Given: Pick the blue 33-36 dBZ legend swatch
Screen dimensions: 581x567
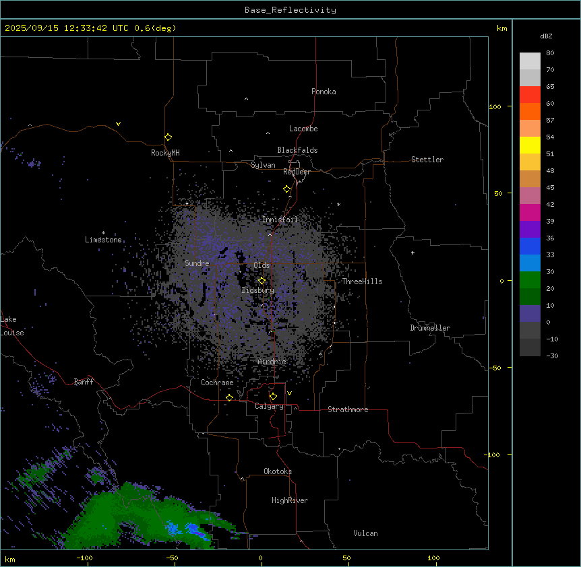Looking at the screenshot, I should (x=530, y=246).
